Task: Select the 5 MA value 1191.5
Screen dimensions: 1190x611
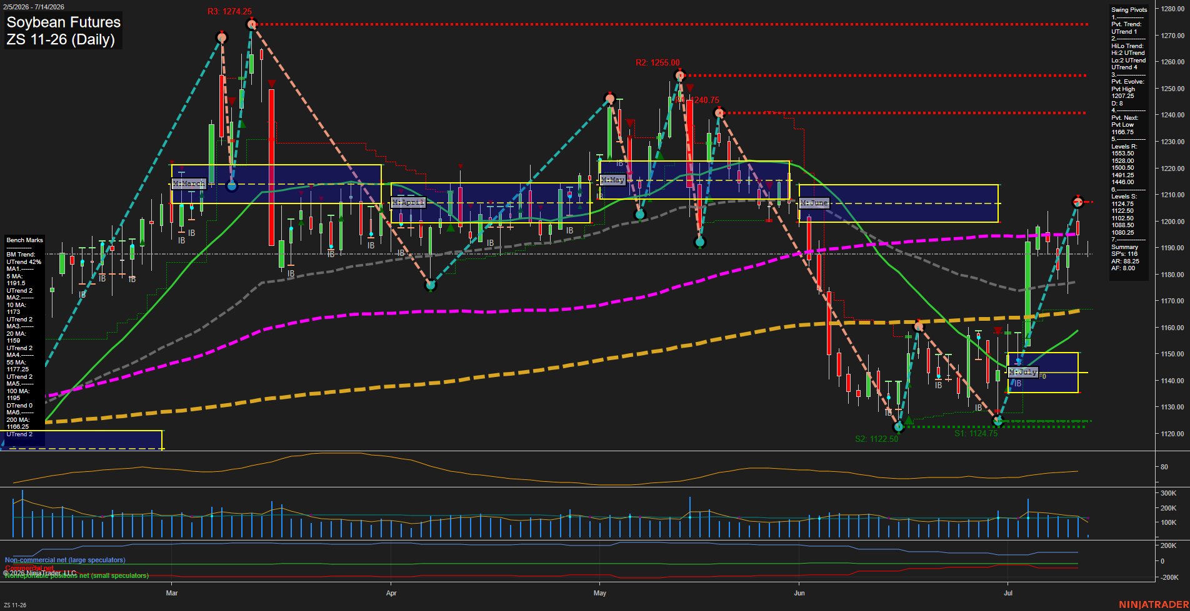Action: pyautogui.click(x=16, y=283)
